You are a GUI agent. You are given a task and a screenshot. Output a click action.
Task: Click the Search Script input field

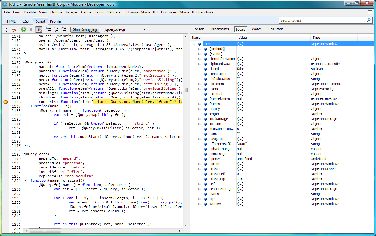[321, 20]
